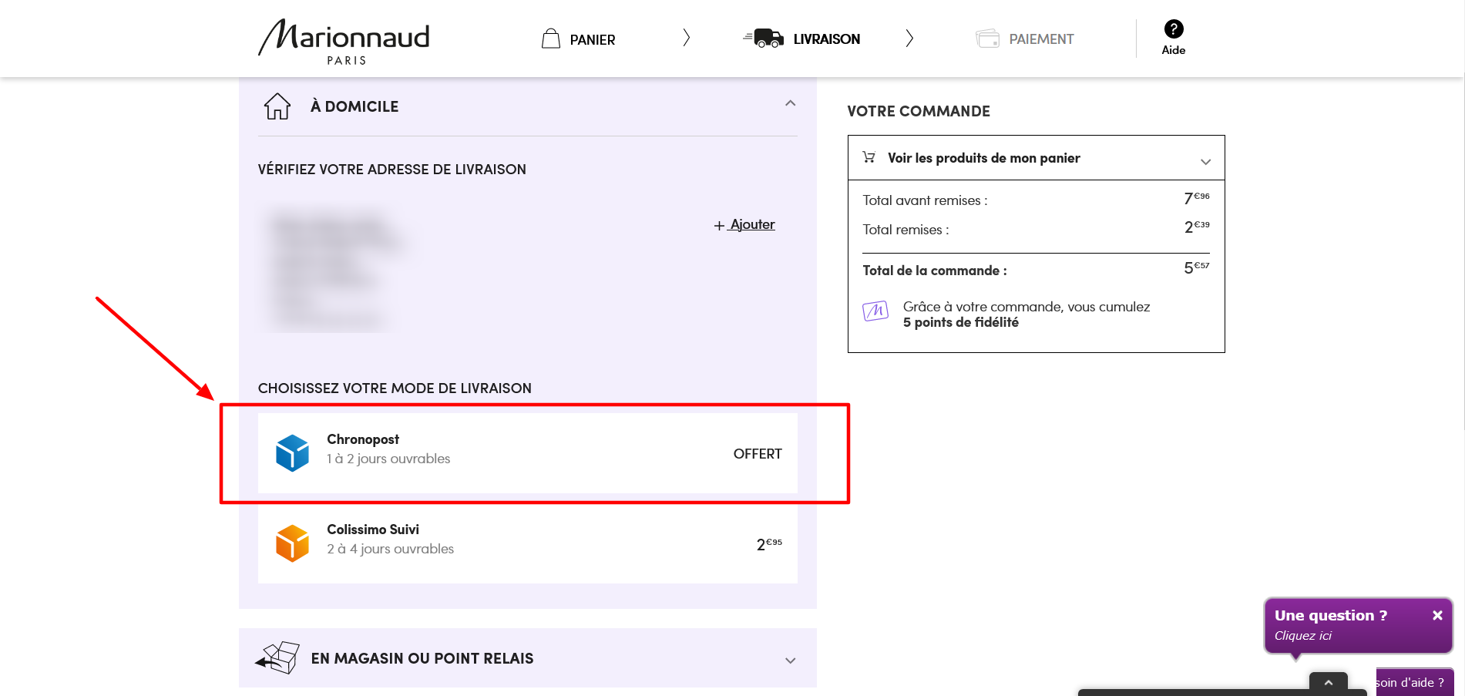Close the Une question chat popup
Image resolution: width=1465 pixels, height=696 pixels.
(1436, 615)
